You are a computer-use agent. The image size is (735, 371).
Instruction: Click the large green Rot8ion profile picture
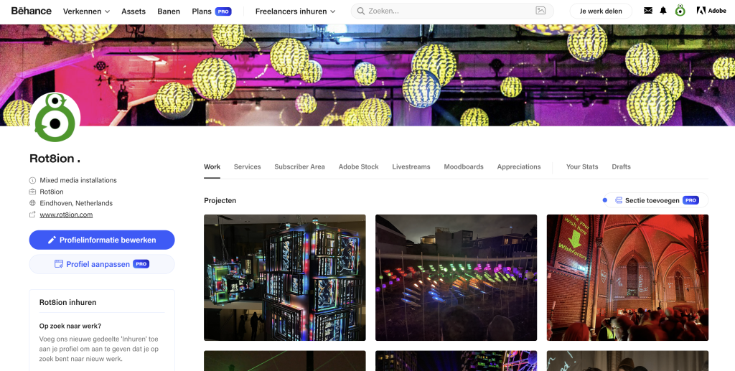[55, 118]
